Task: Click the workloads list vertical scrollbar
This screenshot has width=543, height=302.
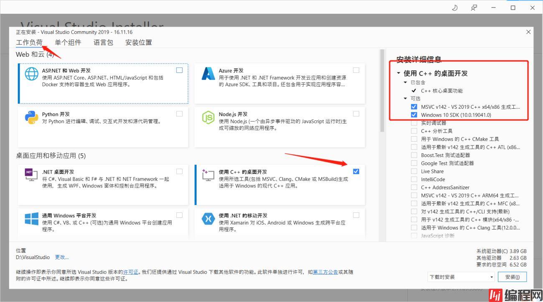Action: pos(382,92)
